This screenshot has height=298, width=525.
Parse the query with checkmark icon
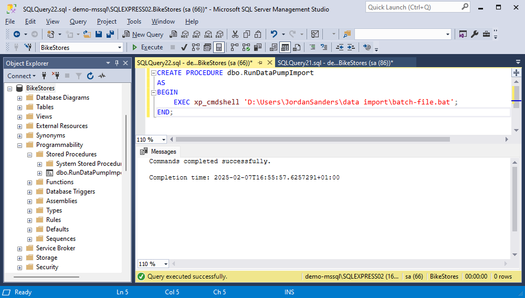(184, 48)
